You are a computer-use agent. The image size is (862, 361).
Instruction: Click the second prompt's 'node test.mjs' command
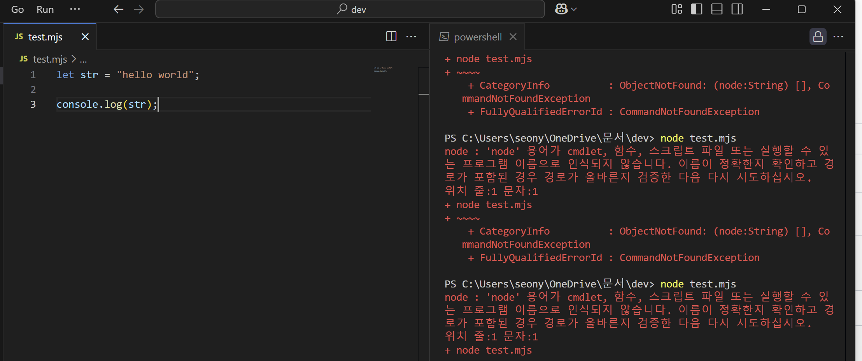point(698,284)
